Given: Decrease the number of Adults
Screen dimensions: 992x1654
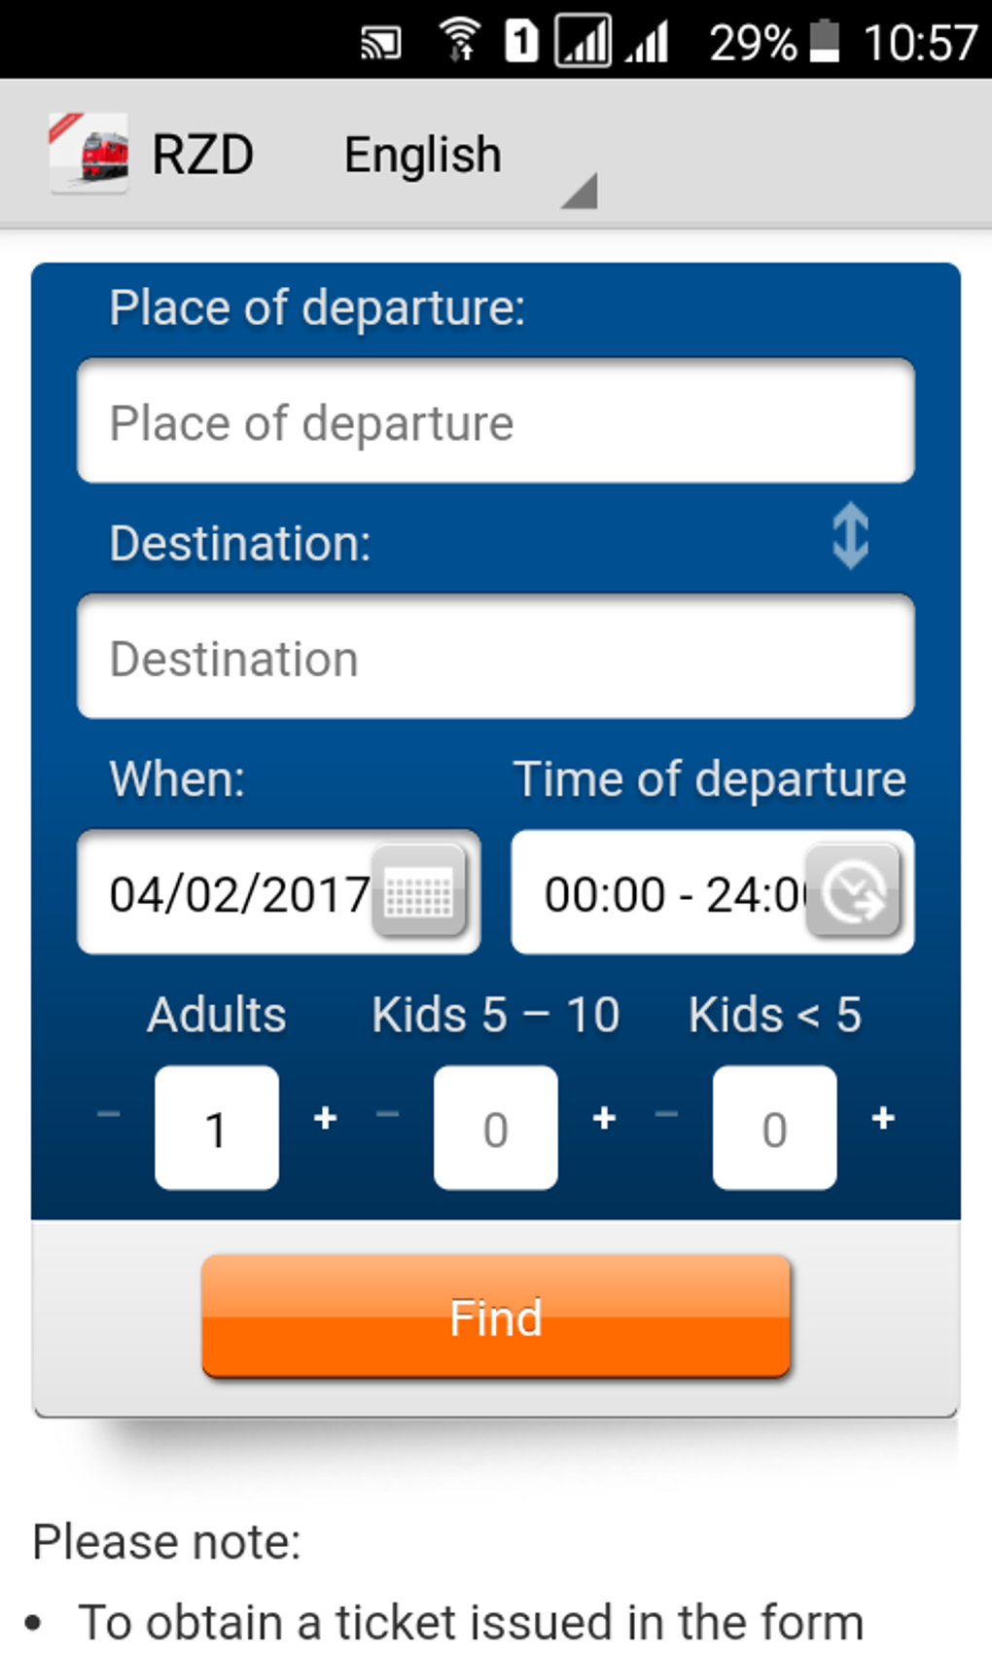Looking at the screenshot, I should click(x=109, y=1115).
